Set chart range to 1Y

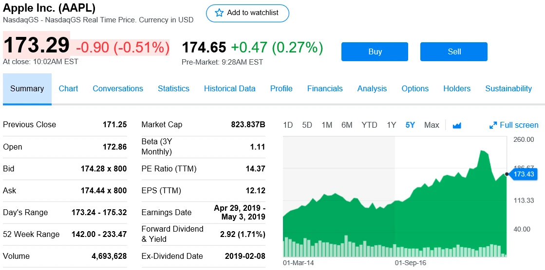(x=392, y=125)
